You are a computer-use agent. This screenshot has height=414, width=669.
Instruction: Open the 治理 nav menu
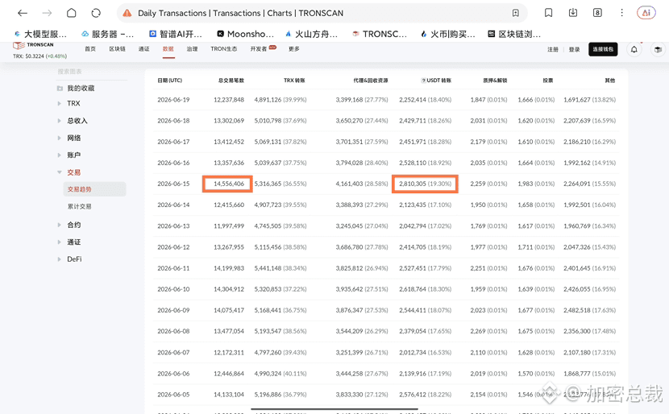click(x=192, y=49)
